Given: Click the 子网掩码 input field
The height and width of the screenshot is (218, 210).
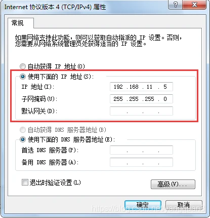Looking at the screenshot, I should tap(141, 99).
